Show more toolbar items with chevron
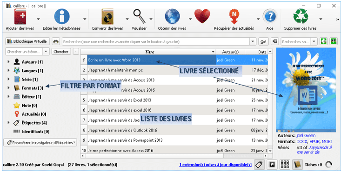 click(337, 20)
